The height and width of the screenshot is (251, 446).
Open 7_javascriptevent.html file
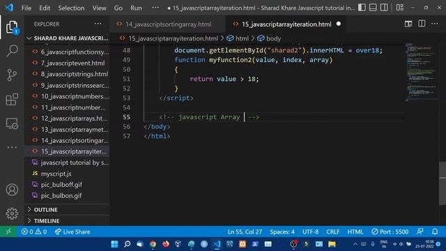pos(68,63)
